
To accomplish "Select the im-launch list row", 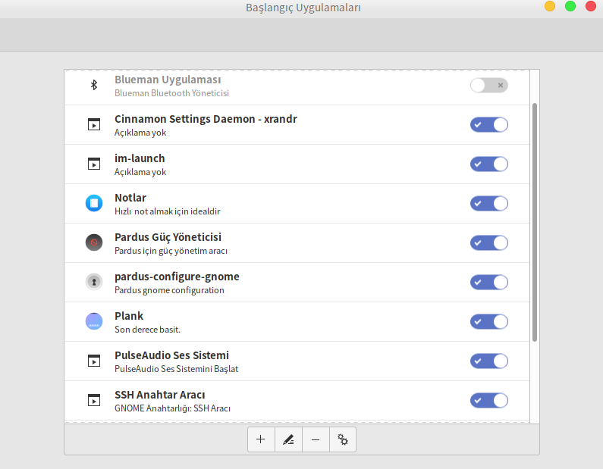I will pyautogui.click(x=297, y=164).
